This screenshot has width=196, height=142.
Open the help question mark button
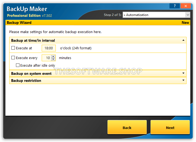pyautogui.click(x=175, y=6)
